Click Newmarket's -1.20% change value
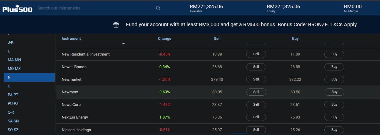Screen dimensions: 380x135 click(165, 79)
